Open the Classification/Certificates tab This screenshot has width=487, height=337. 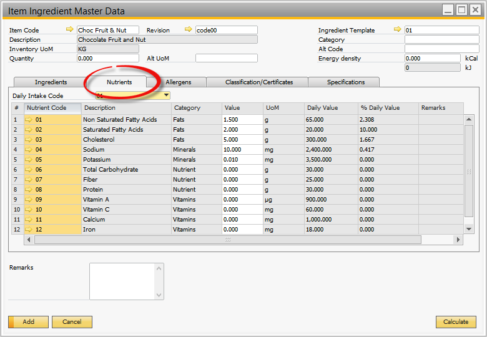259,82
